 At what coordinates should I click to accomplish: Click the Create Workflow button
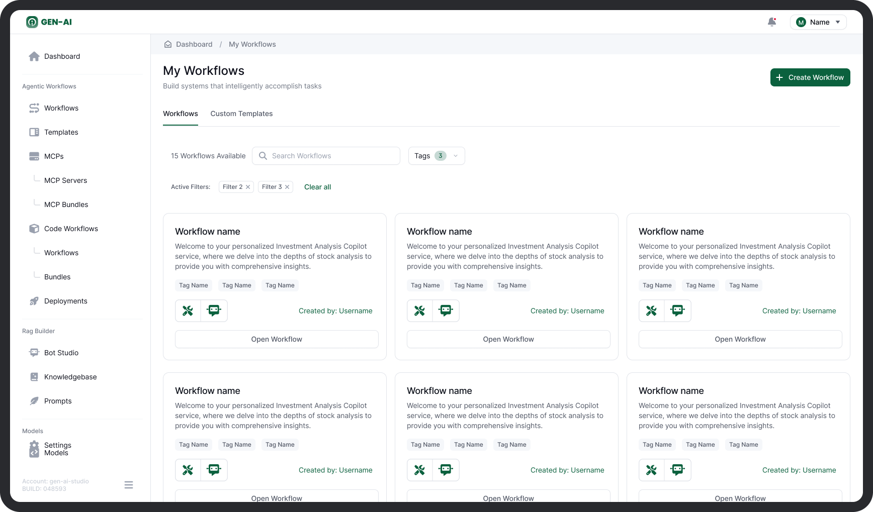810,77
